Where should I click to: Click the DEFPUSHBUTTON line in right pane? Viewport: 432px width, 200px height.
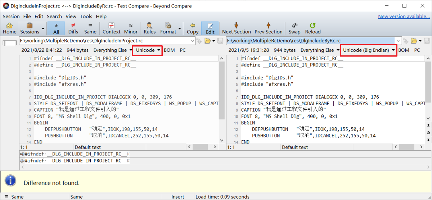click(308, 129)
